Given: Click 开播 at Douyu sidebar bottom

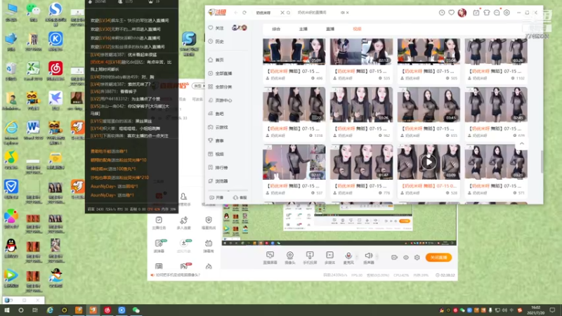Looking at the screenshot, I should 216,197.
